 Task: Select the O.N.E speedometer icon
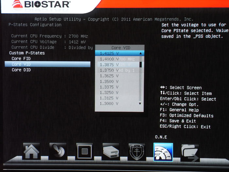163,152
